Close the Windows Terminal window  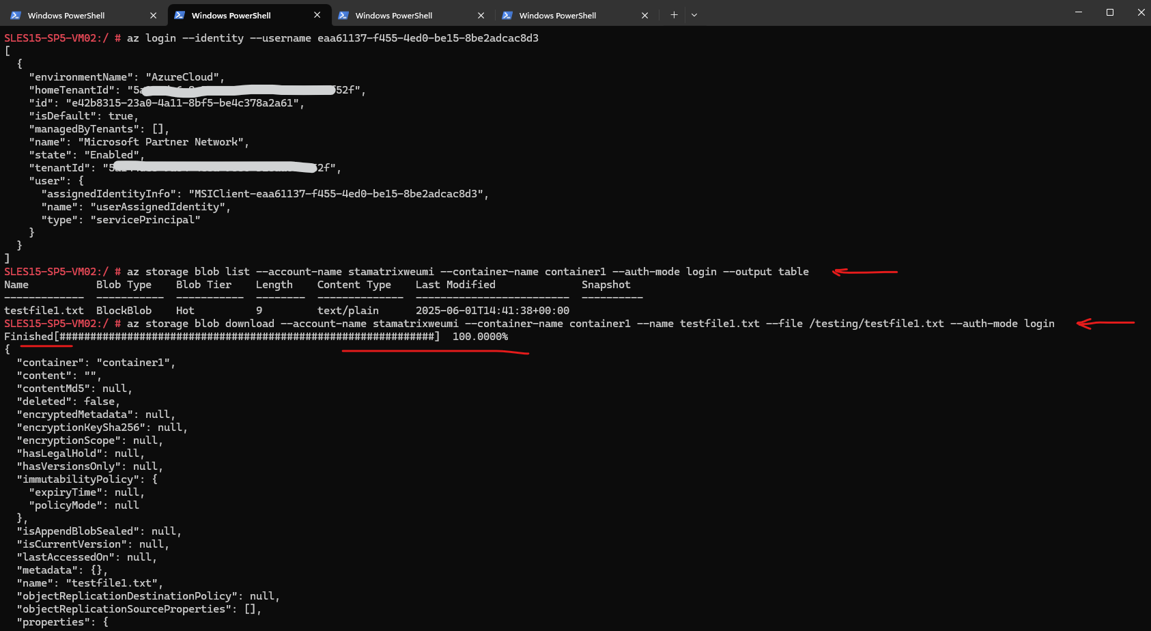1141,12
